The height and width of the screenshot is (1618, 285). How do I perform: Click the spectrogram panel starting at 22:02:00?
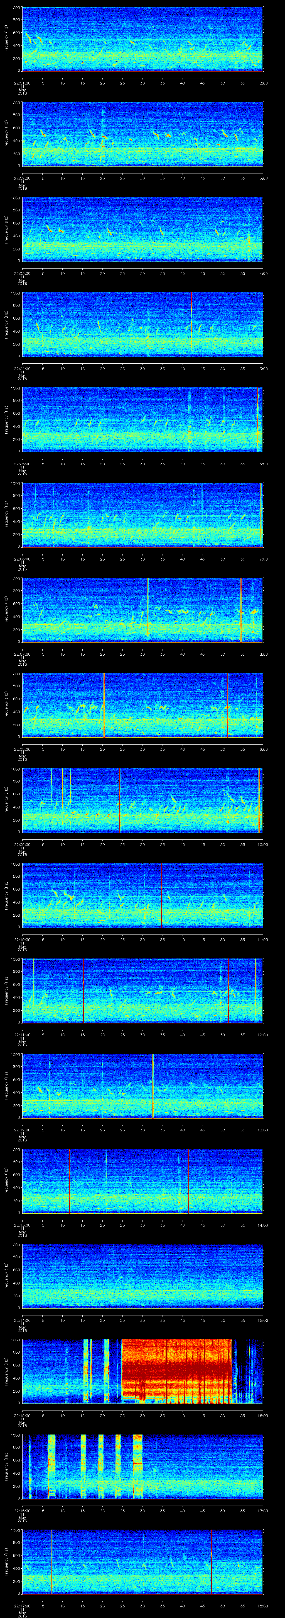143,134
